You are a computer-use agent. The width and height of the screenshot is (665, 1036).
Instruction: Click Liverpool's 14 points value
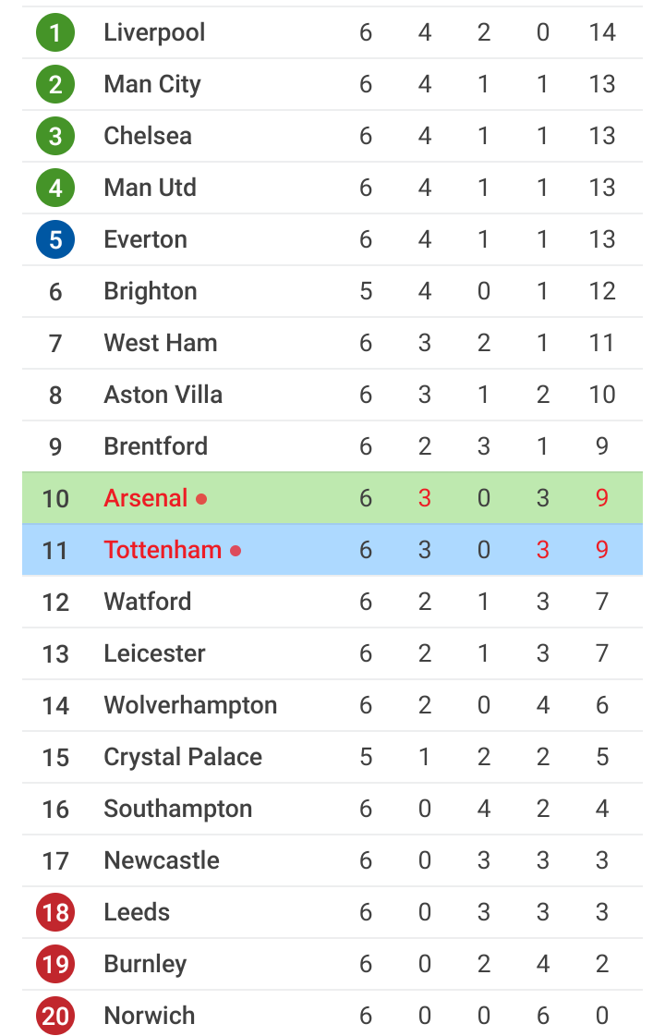[602, 32]
